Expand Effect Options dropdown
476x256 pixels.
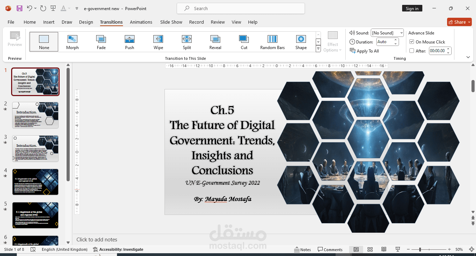[332, 42]
